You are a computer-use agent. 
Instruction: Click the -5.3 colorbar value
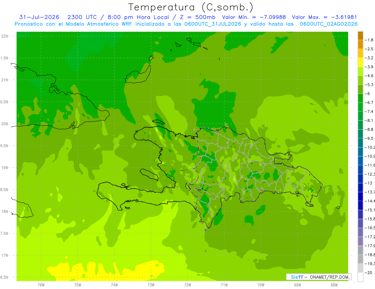370,85
